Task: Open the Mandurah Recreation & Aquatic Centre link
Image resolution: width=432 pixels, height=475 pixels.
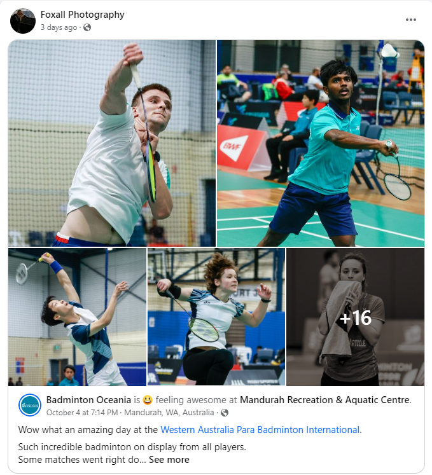Action: pyautogui.click(x=324, y=400)
